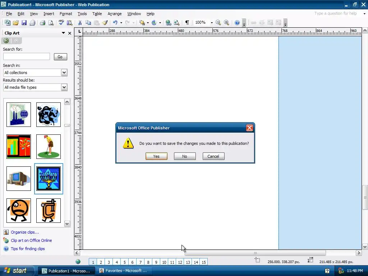Click the Go search button
Viewport: 368px width, 276px height.
coord(60,57)
